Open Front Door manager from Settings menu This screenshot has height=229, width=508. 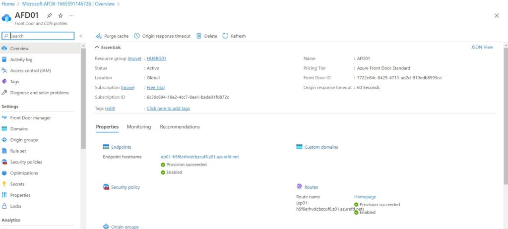pyautogui.click(x=30, y=118)
